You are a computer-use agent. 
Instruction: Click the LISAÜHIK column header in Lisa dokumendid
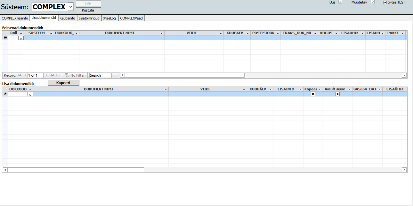tap(395, 89)
